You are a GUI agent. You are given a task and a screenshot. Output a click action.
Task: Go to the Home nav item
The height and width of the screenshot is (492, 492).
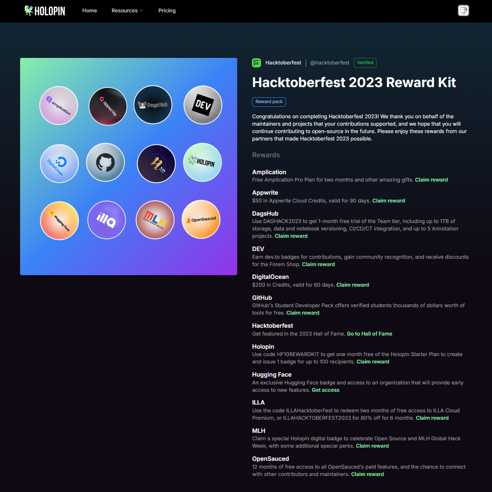(89, 11)
